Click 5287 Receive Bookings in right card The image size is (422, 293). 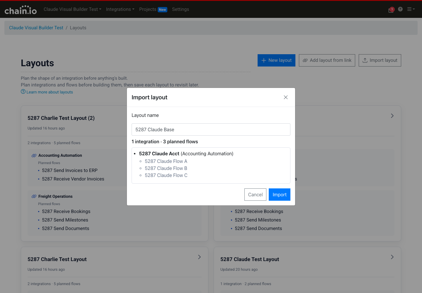(x=259, y=212)
